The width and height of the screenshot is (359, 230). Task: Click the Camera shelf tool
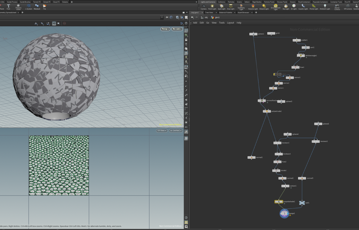pyautogui.click(x=203, y=7)
